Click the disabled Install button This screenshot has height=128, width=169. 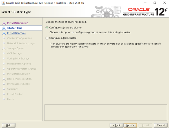point(145,125)
